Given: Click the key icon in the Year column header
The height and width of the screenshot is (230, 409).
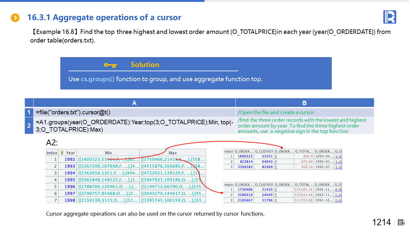Looking at the screenshot, I should [x=62, y=153].
